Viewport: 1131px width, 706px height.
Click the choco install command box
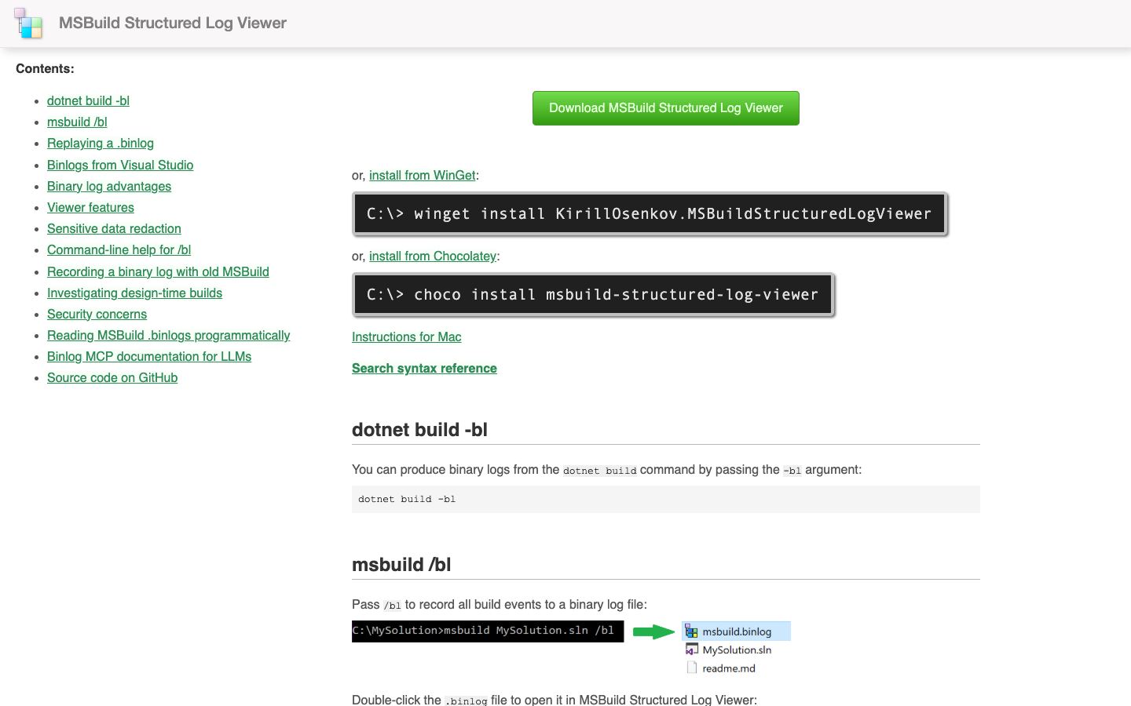pos(593,295)
